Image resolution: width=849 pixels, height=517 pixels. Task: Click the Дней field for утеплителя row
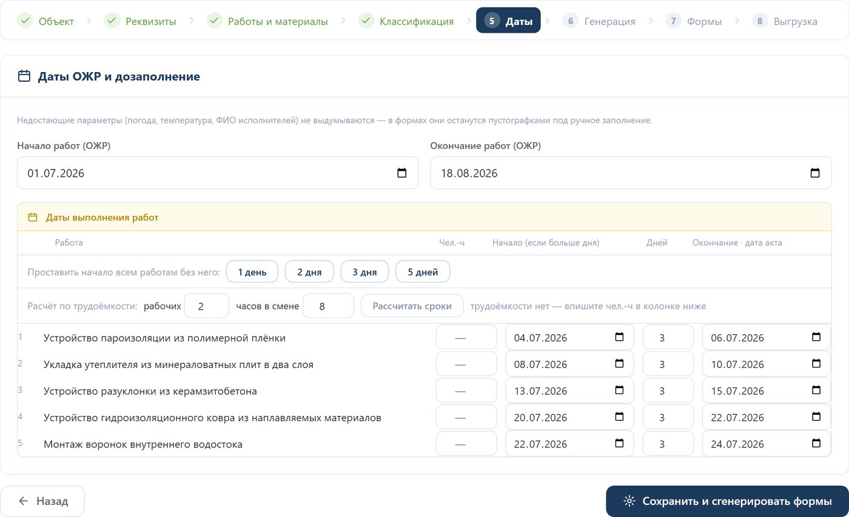coord(668,364)
